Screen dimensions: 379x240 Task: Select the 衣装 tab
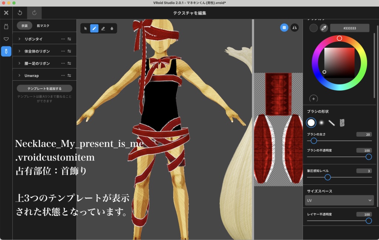[x=25, y=26]
